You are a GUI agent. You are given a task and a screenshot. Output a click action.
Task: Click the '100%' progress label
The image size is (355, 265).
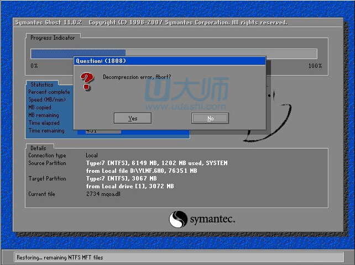pyautogui.click(x=315, y=66)
